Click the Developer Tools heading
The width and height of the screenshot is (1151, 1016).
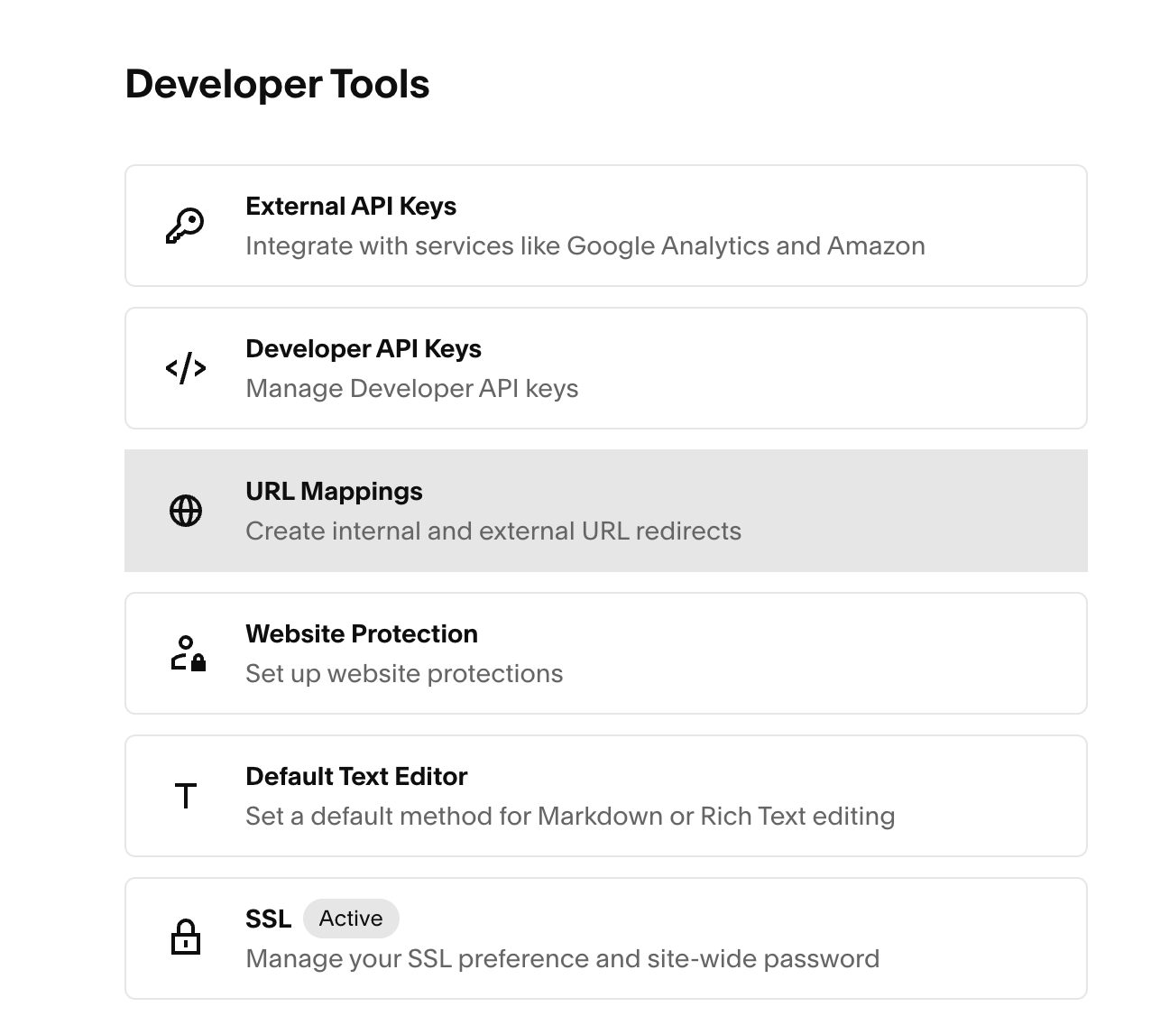click(x=278, y=85)
